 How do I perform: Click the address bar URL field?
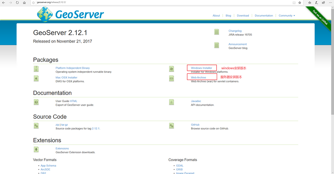coord(162,2)
